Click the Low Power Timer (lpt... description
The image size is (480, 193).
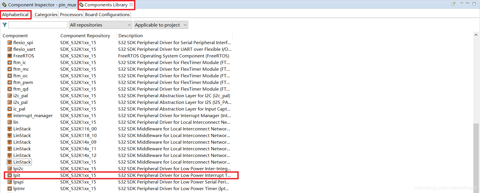[x=174, y=189]
